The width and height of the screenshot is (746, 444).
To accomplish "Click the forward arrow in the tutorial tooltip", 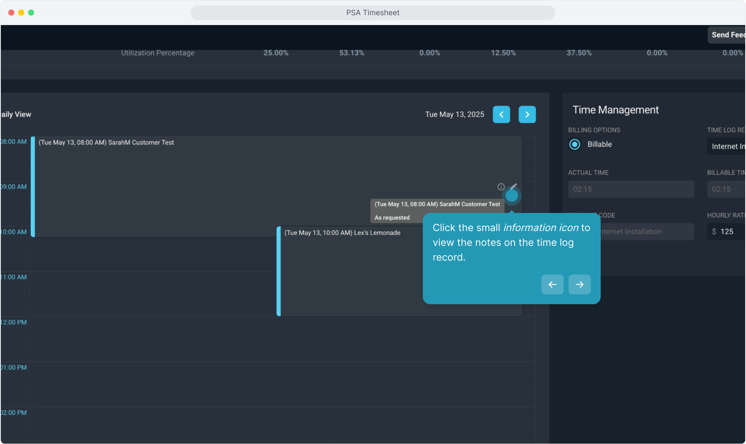I will click(x=579, y=284).
